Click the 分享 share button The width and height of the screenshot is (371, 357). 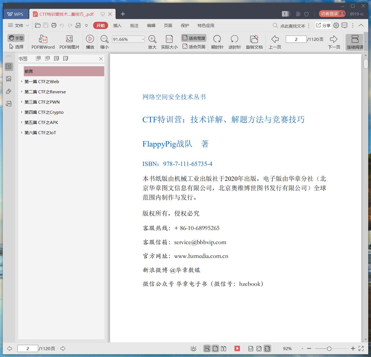pos(323,25)
